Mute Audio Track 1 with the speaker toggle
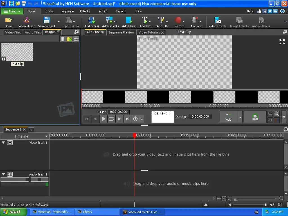The height and width of the screenshot is (216, 288). [10, 174]
